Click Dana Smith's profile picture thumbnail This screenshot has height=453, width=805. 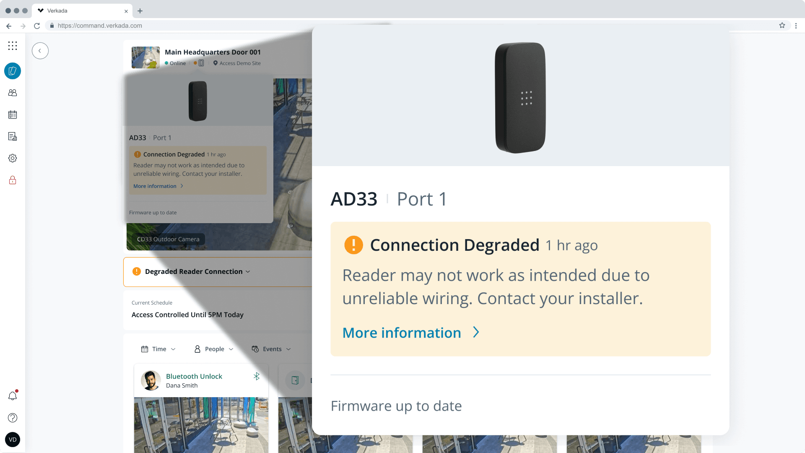point(151,380)
